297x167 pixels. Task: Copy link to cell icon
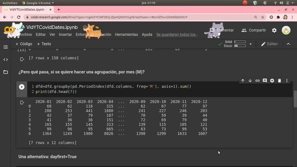(257, 81)
